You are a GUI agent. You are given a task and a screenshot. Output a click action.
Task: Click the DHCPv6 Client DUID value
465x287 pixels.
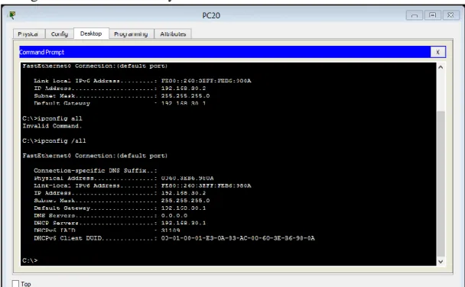tap(238, 238)
